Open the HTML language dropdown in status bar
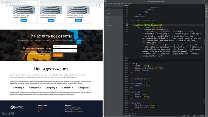This screenshot has height=117, width=208. click(194, 116)
